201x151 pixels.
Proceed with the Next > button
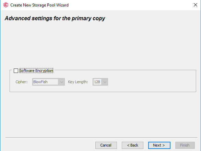[x=159, y=145]
